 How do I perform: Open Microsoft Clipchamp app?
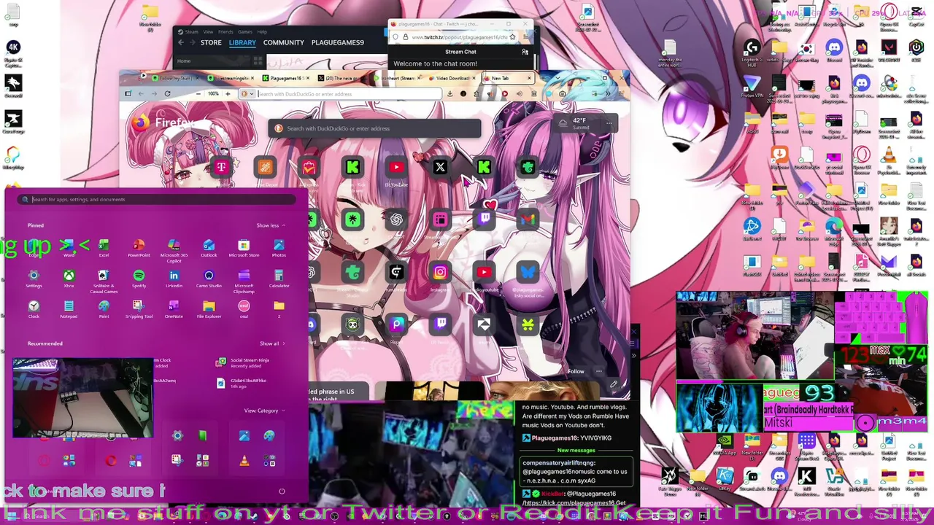(244, 280)
